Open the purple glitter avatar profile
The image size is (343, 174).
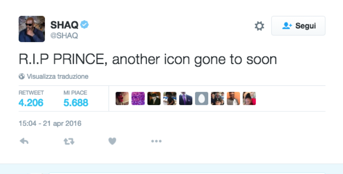click(138, 98)
